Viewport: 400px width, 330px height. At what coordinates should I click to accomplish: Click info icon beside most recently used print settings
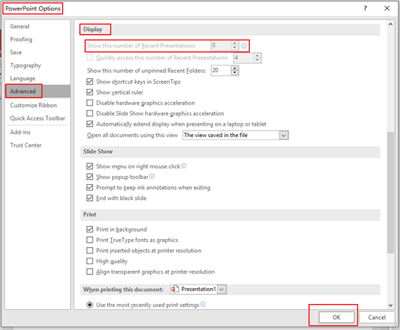203,304
